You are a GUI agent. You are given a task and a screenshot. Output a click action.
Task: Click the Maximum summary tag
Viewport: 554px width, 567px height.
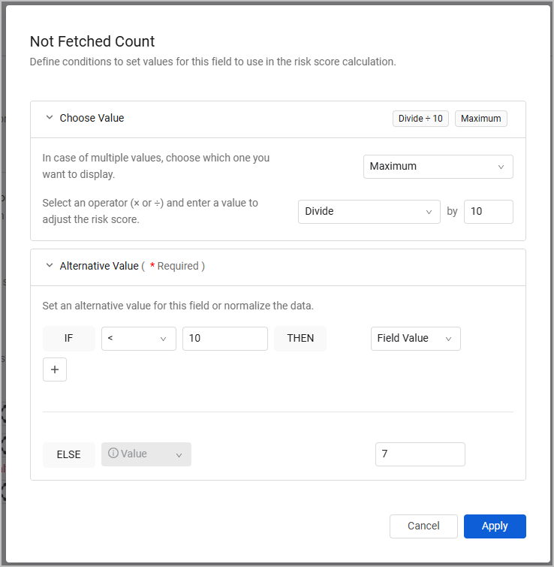[x=481, y=119]
